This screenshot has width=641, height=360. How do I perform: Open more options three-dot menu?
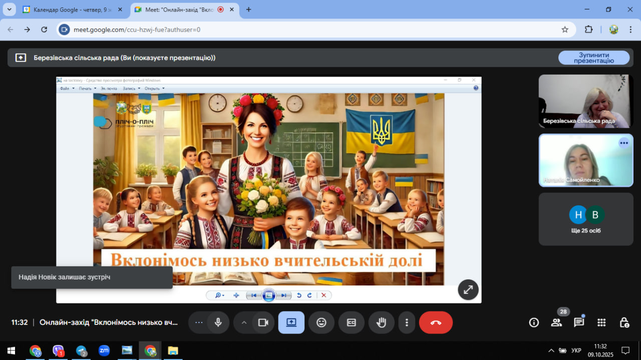coord(407,322)
